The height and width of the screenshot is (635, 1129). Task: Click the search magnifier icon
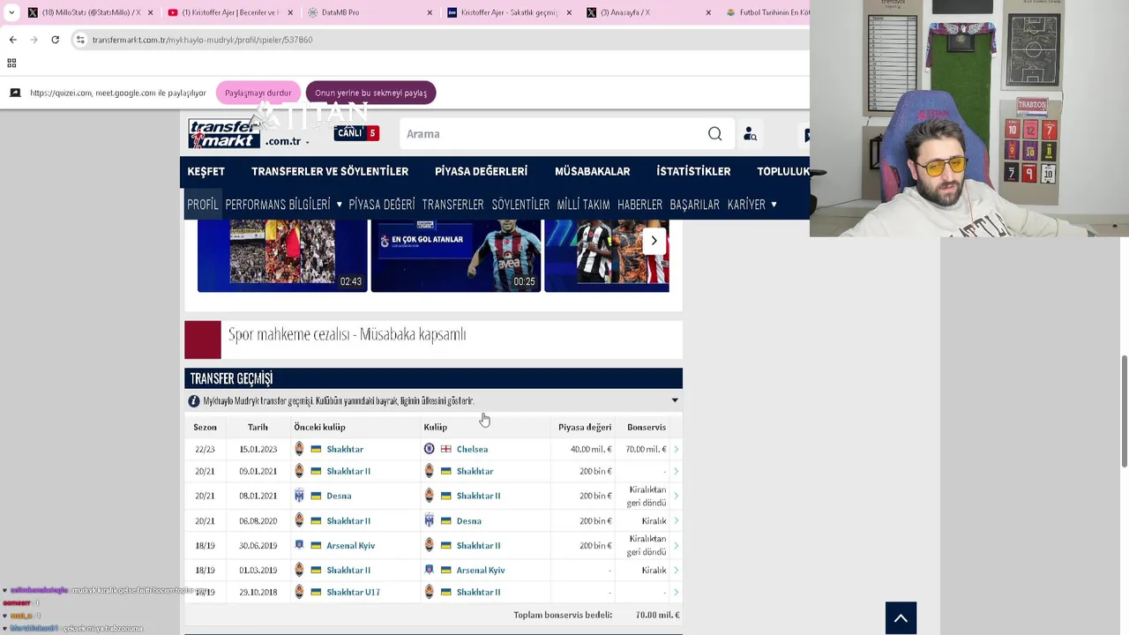[x=714, y=134]
